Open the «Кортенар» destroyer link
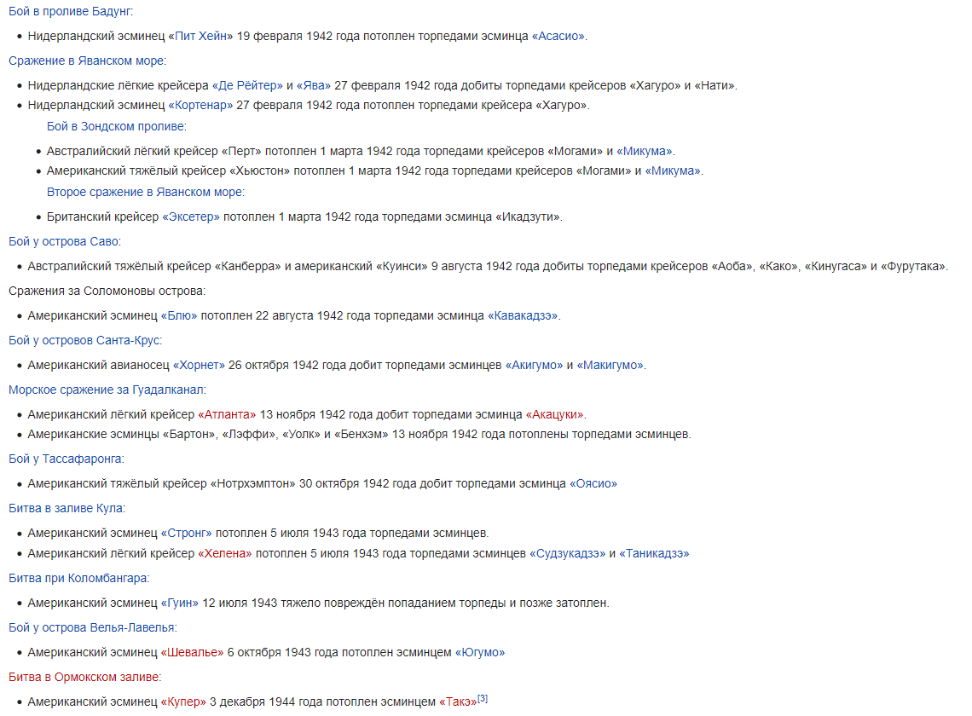972x716 pixels. tap(200, 106)
